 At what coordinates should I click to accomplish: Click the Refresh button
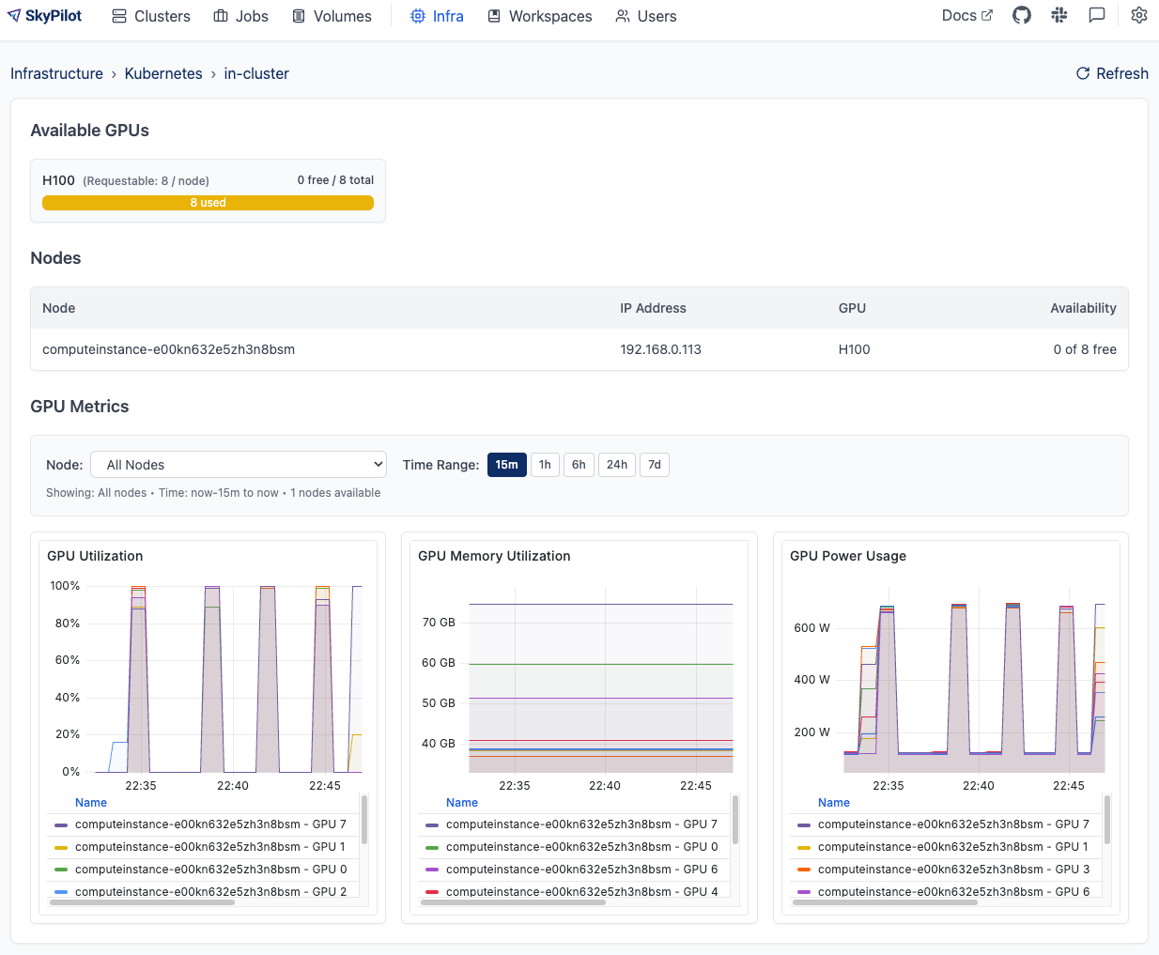[x=1112, y=73]
